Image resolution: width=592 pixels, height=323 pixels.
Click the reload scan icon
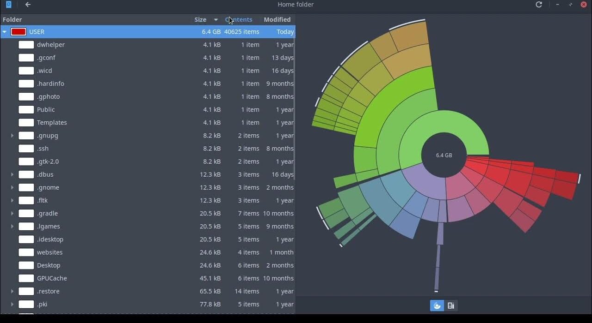pyautogui.click(x=539, y=5)
